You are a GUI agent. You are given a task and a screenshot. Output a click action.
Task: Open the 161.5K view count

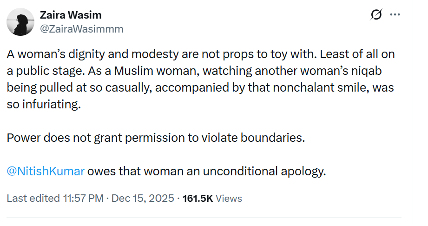point(198,198)
